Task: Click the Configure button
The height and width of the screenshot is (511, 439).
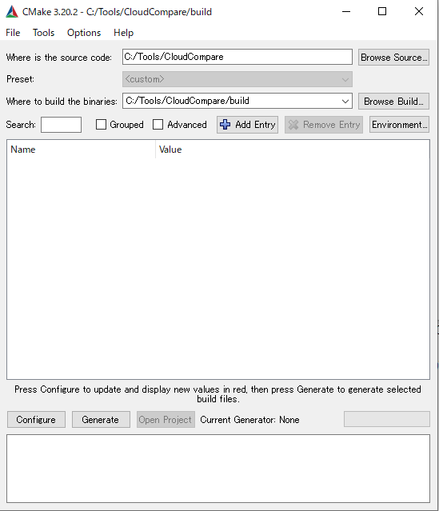Action: tap(36, 419)
